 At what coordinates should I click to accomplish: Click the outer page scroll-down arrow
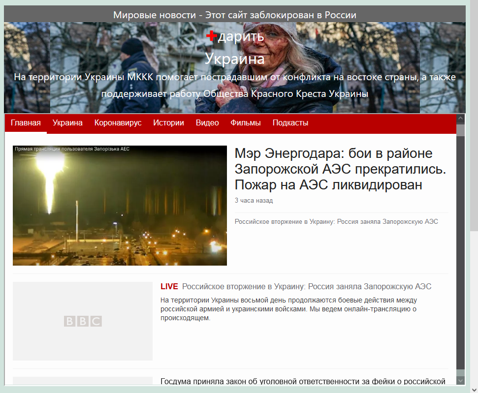coord(474,390)
